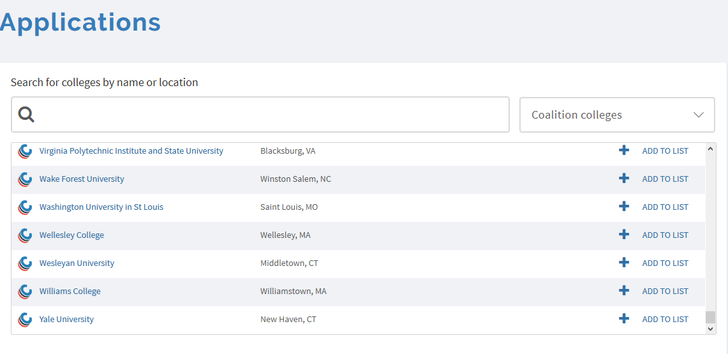728x354 pixels.
Task: Click ADD TO LIST for Wesleyan University
Action: point(665,263)
